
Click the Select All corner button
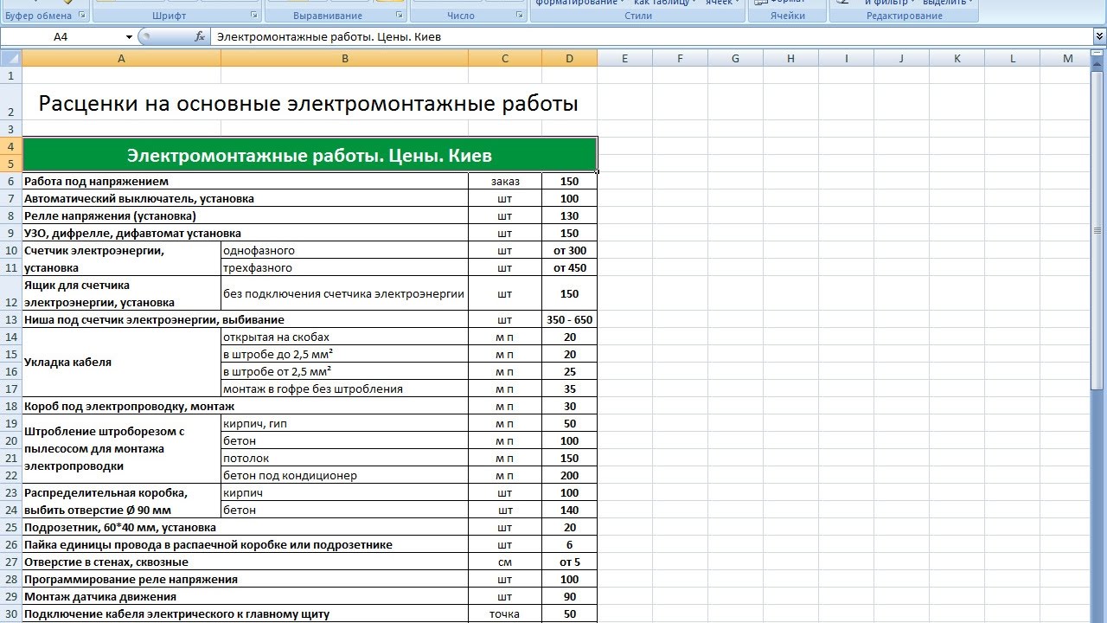tap(11, 58)
